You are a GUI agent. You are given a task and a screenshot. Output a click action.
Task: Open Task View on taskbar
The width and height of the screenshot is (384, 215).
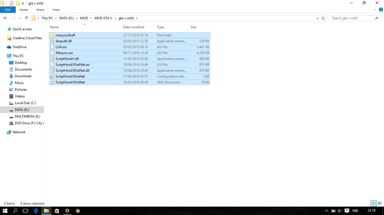coord(26,211)
